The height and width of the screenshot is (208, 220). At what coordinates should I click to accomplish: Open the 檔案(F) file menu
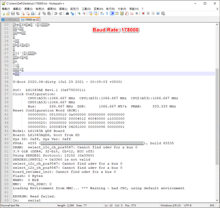tap(5, 9)
